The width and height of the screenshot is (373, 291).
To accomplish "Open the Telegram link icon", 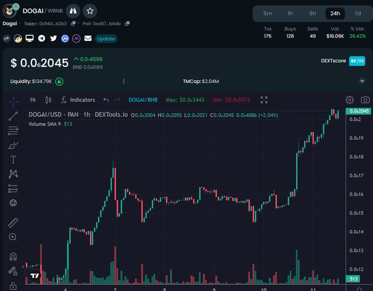I will click(42, 38).
